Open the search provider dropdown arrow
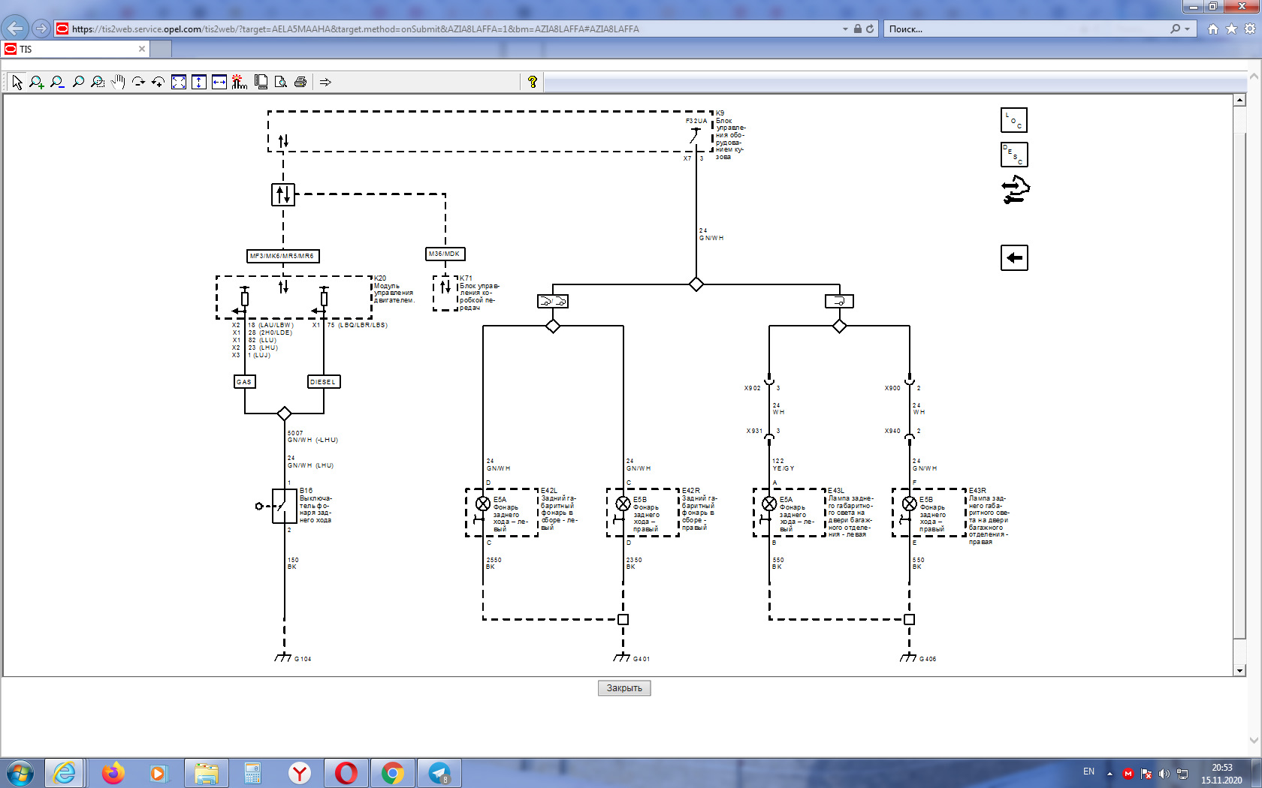This screenshot has width=1262, height=788. tap(1187, 29)
